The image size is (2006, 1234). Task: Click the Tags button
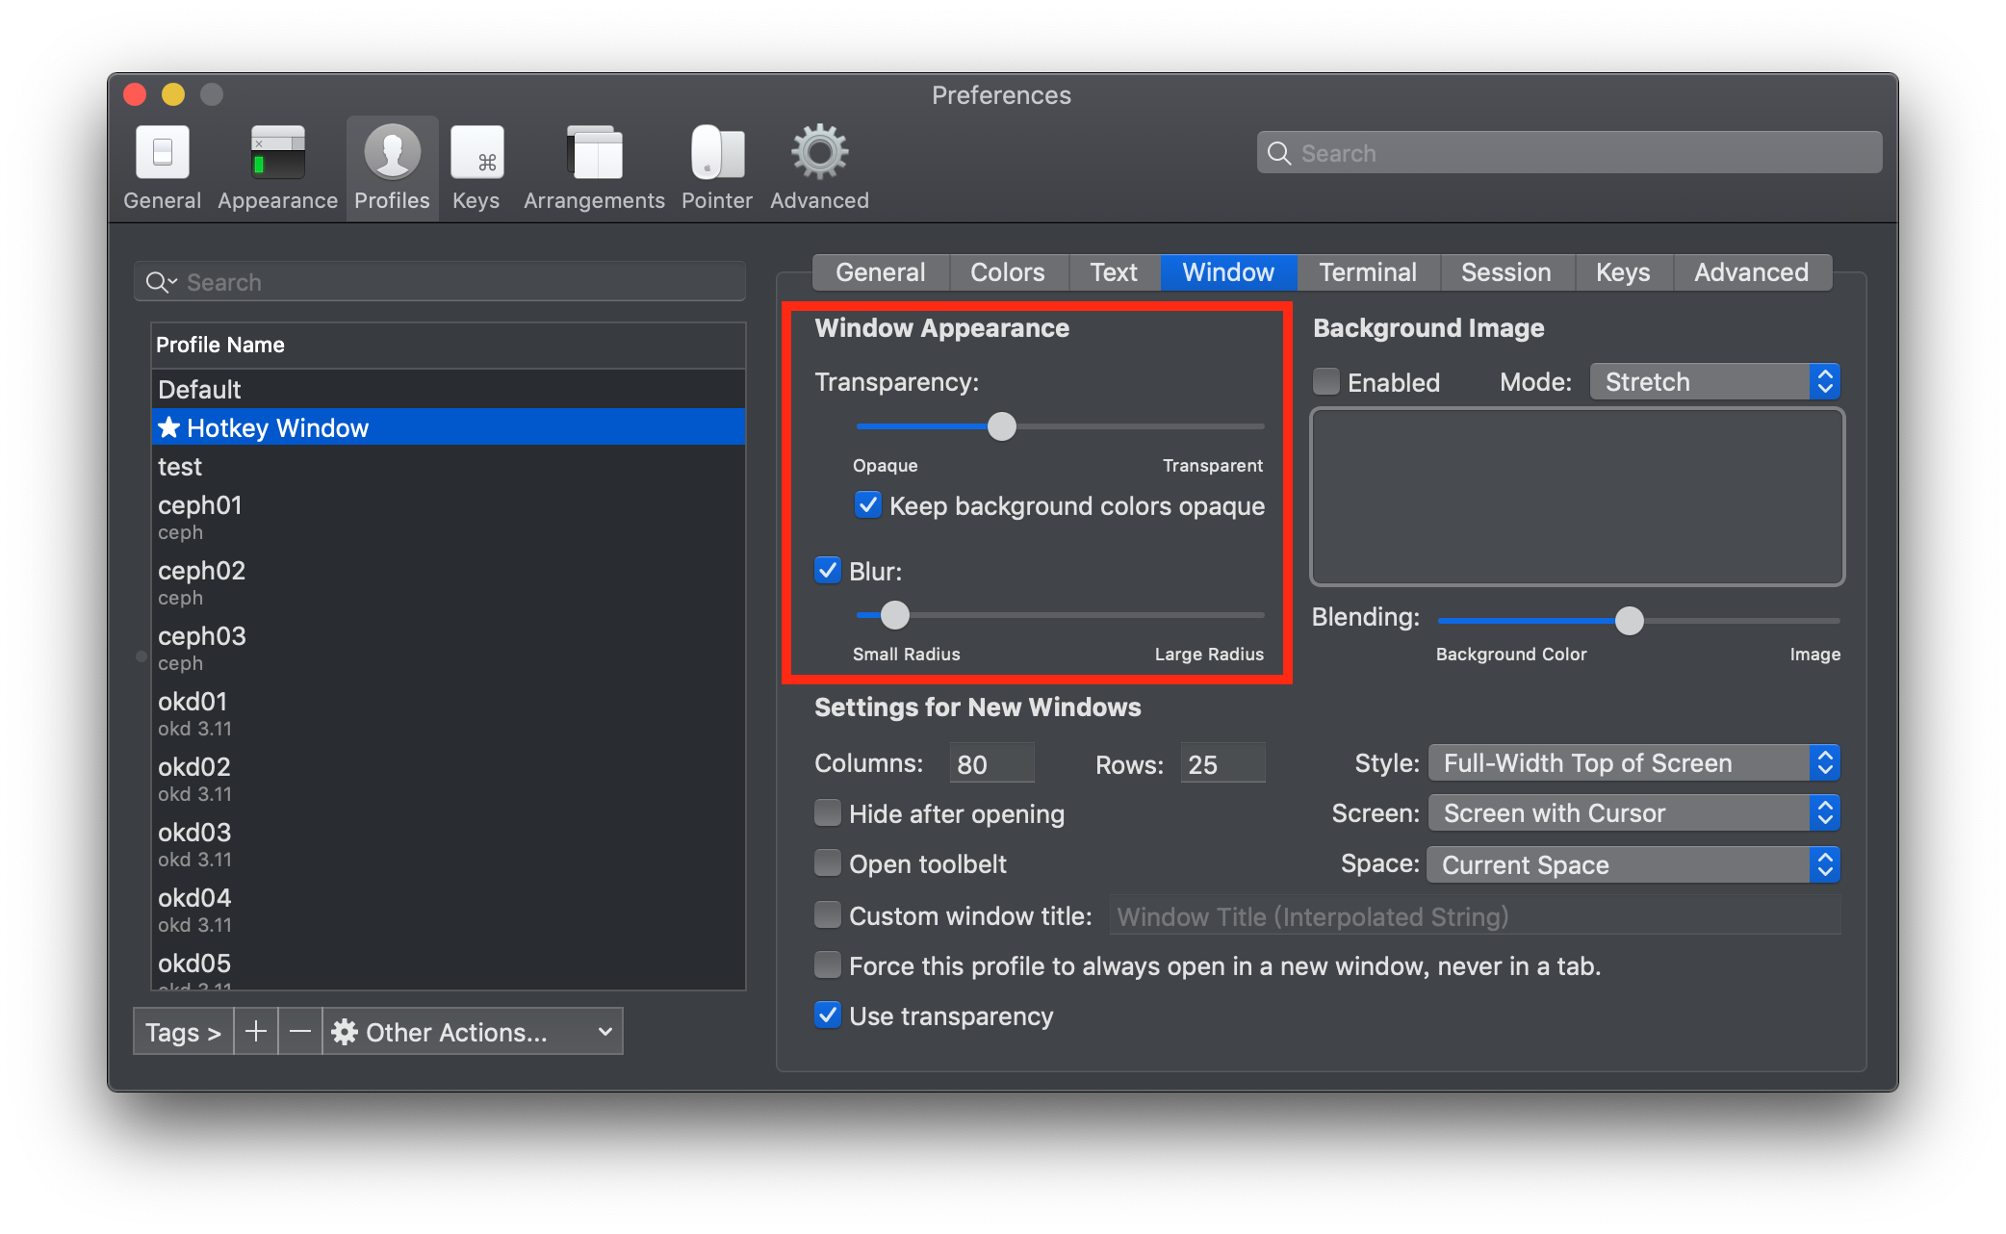point(182,1031)
